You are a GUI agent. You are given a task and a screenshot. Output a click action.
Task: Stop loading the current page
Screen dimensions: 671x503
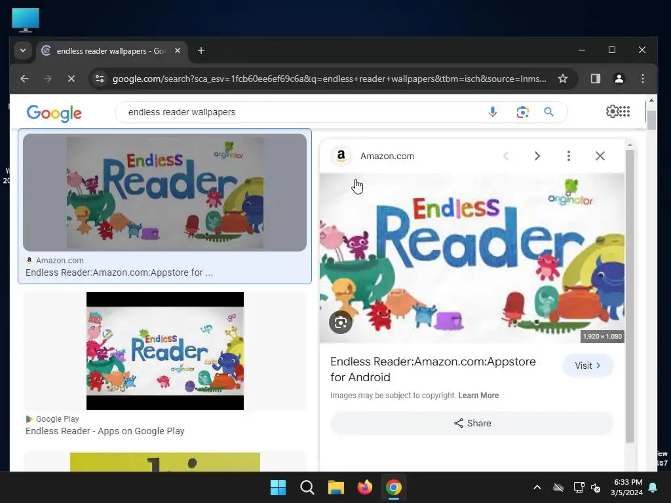(x=71, y=79)
